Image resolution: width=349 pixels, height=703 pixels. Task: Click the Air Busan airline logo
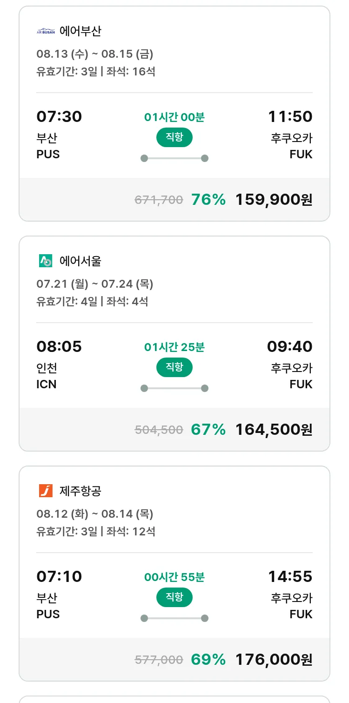[46, 31]
